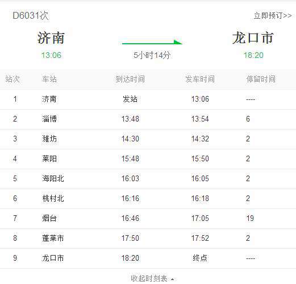
Task: Select the final station 龙口市 in table
Action: (148, 258)
